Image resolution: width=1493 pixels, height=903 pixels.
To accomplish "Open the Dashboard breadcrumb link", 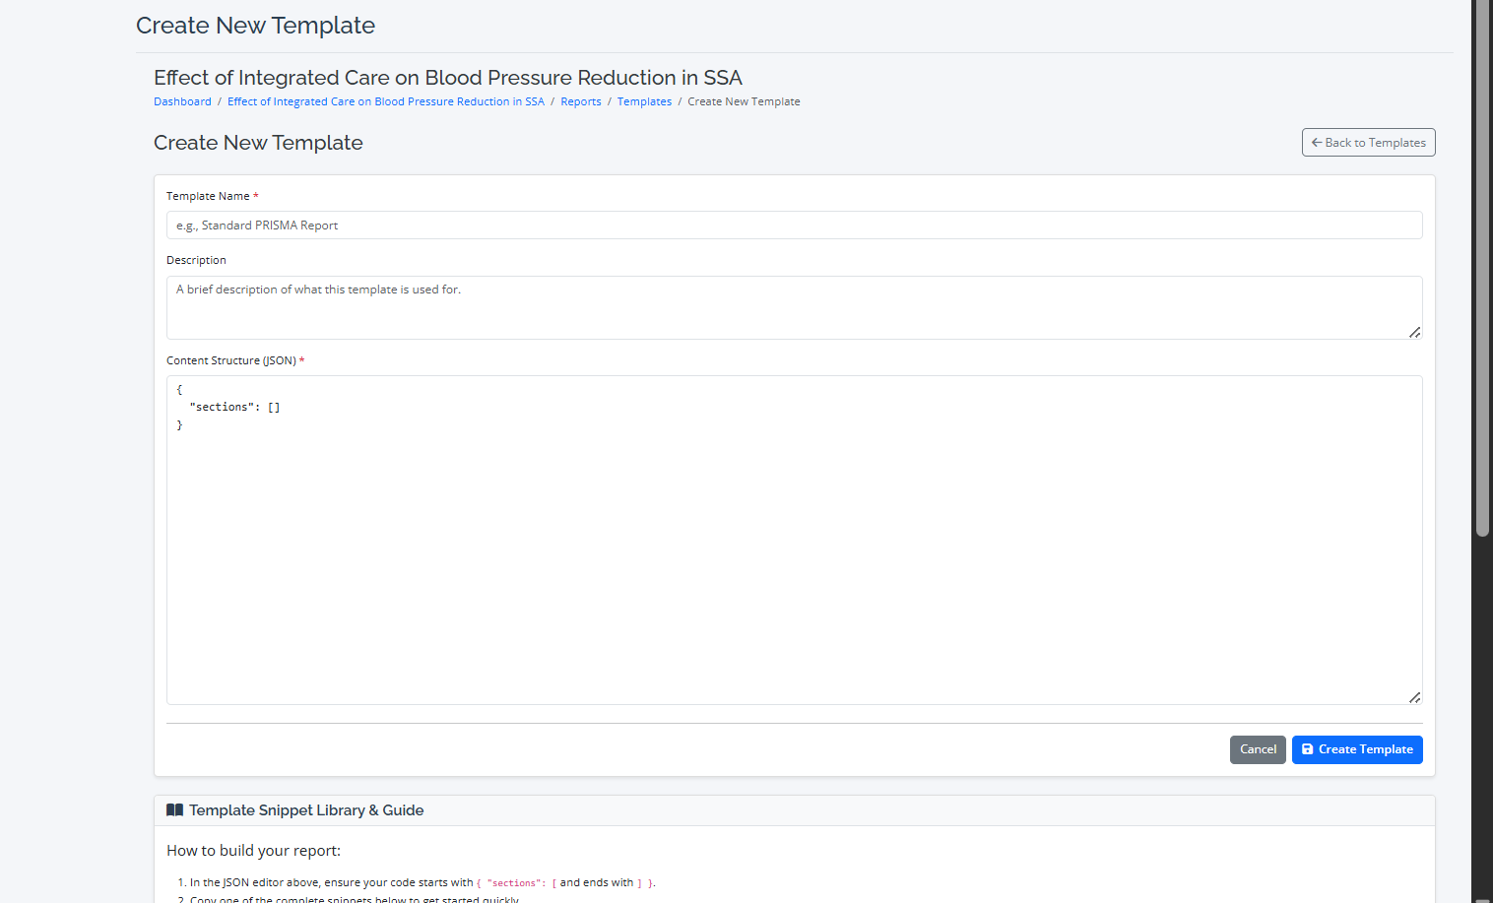I will 182,101.
